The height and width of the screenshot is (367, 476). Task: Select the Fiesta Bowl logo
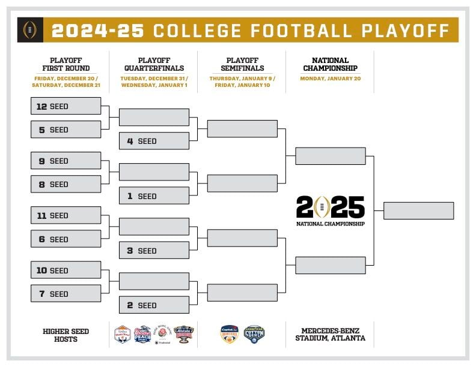[x=123, y=334]
